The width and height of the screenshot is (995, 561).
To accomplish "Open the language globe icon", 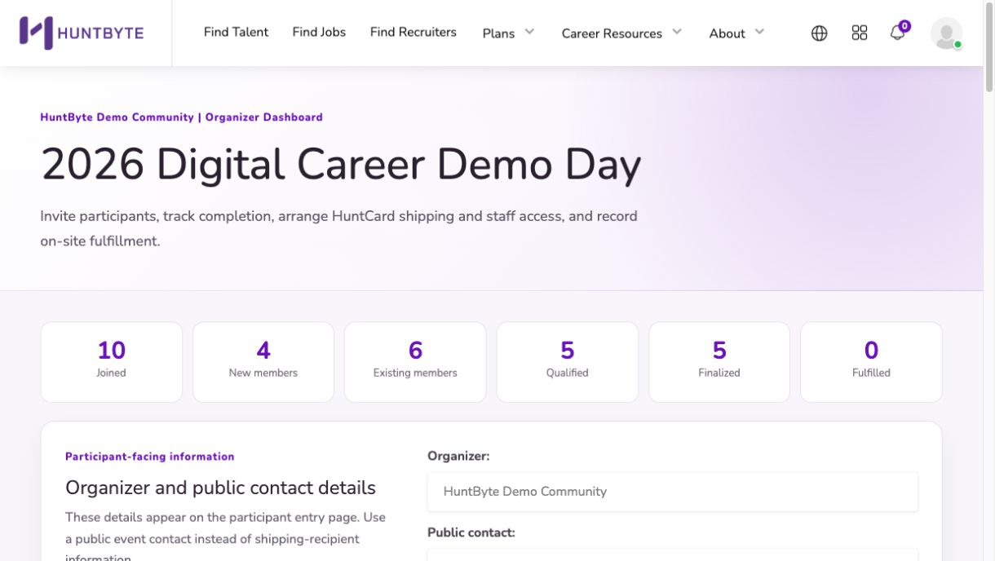I will (x=820, y=33).
